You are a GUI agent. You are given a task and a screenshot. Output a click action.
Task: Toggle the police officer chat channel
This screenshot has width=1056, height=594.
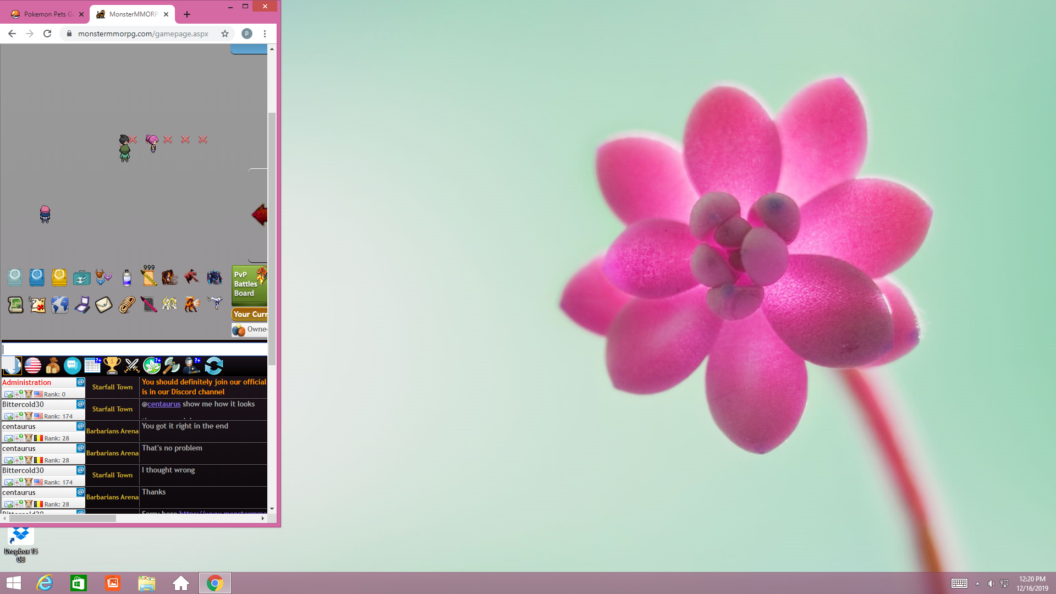(192, 365)
